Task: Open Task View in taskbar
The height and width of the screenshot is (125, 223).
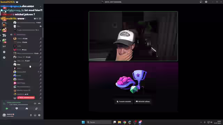Action: [114, 122]
